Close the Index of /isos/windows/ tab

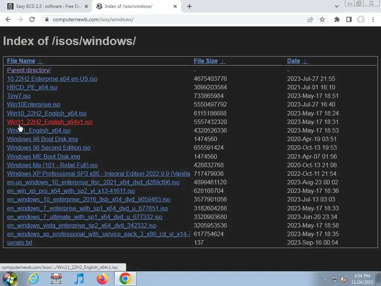pos(175,6)
